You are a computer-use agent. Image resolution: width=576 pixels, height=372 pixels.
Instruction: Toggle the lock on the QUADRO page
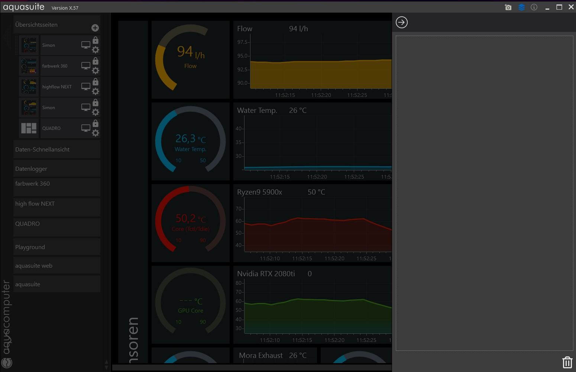tap(96, 123)
